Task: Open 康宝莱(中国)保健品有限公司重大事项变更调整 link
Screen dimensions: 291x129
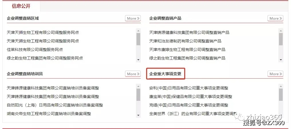Action: coord(191,97)
